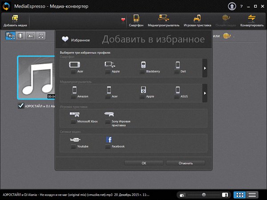Check the Amazon media player checkbox
The height and width of the screenshot is (200, 267).
click(x=73, y=96)
